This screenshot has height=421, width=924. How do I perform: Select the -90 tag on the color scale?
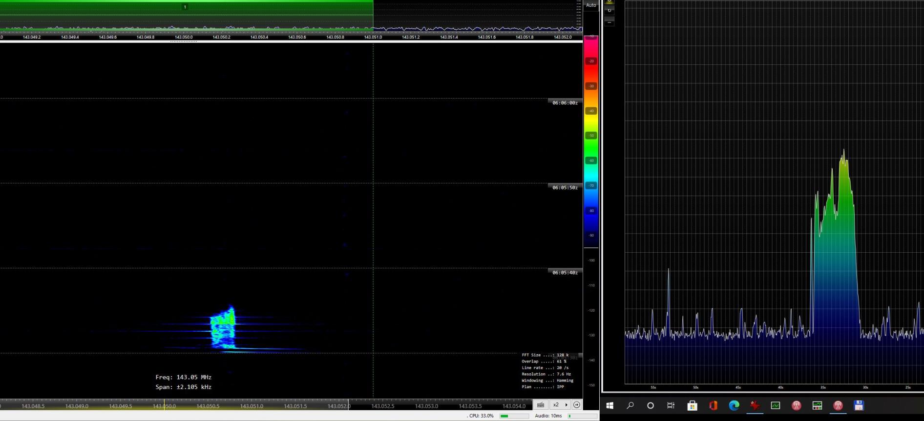click(591, 235)
